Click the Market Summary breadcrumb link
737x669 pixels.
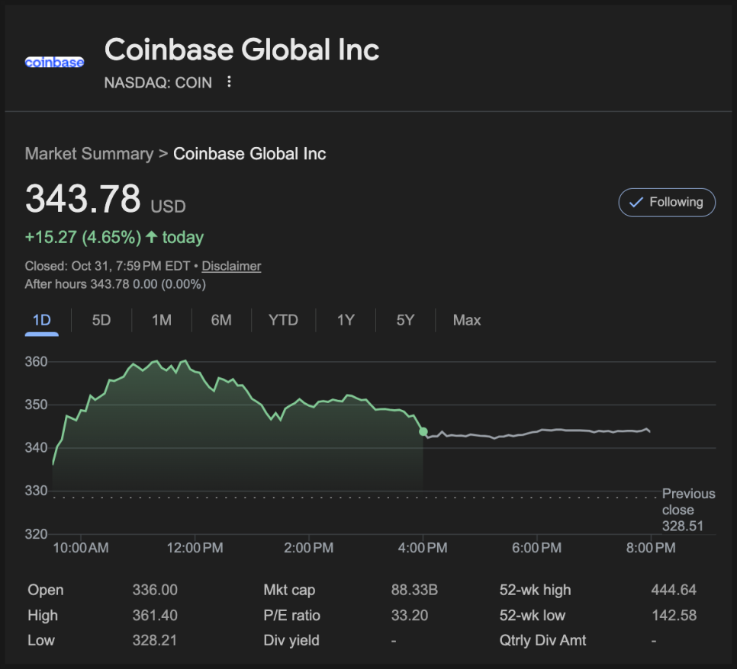point(89,154)
